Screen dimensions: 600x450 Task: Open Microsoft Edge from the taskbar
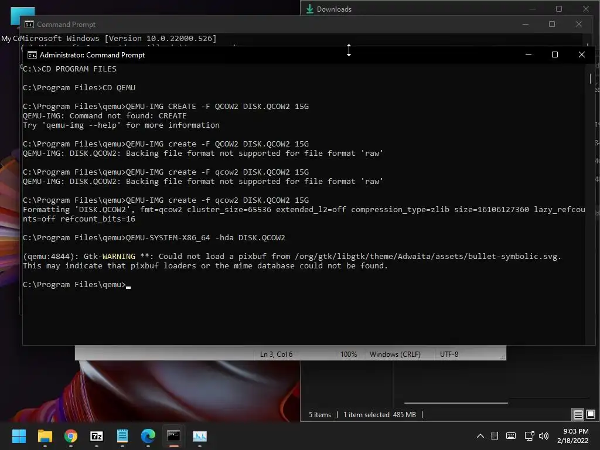(148, 436)
